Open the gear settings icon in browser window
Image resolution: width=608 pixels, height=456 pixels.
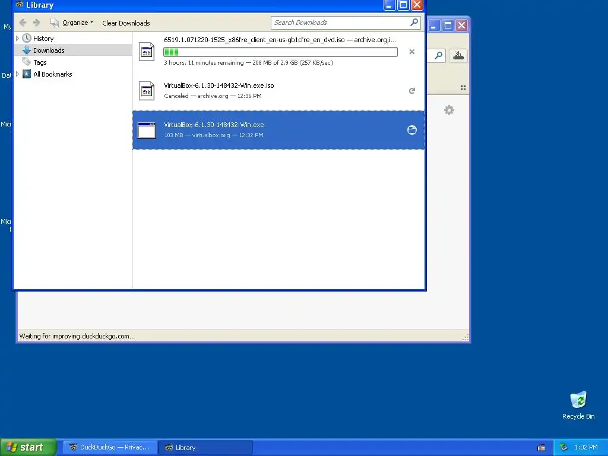pos(449,110)
